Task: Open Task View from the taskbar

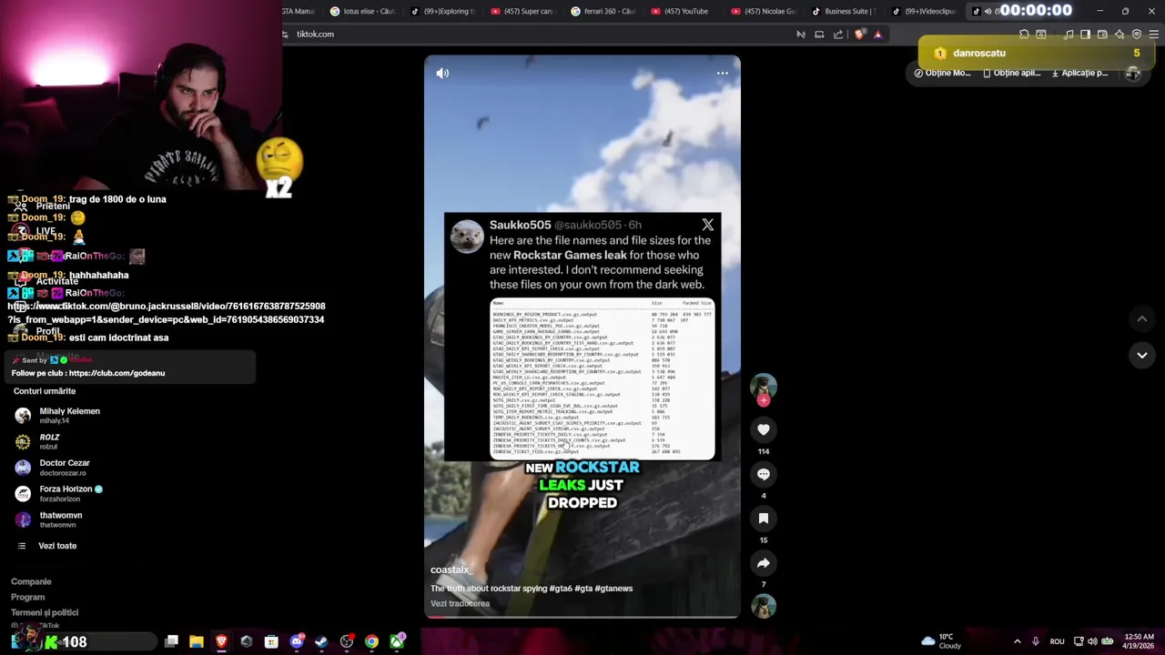Action: 171,641
